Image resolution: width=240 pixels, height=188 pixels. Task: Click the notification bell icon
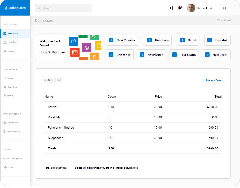tap(180, 8)
